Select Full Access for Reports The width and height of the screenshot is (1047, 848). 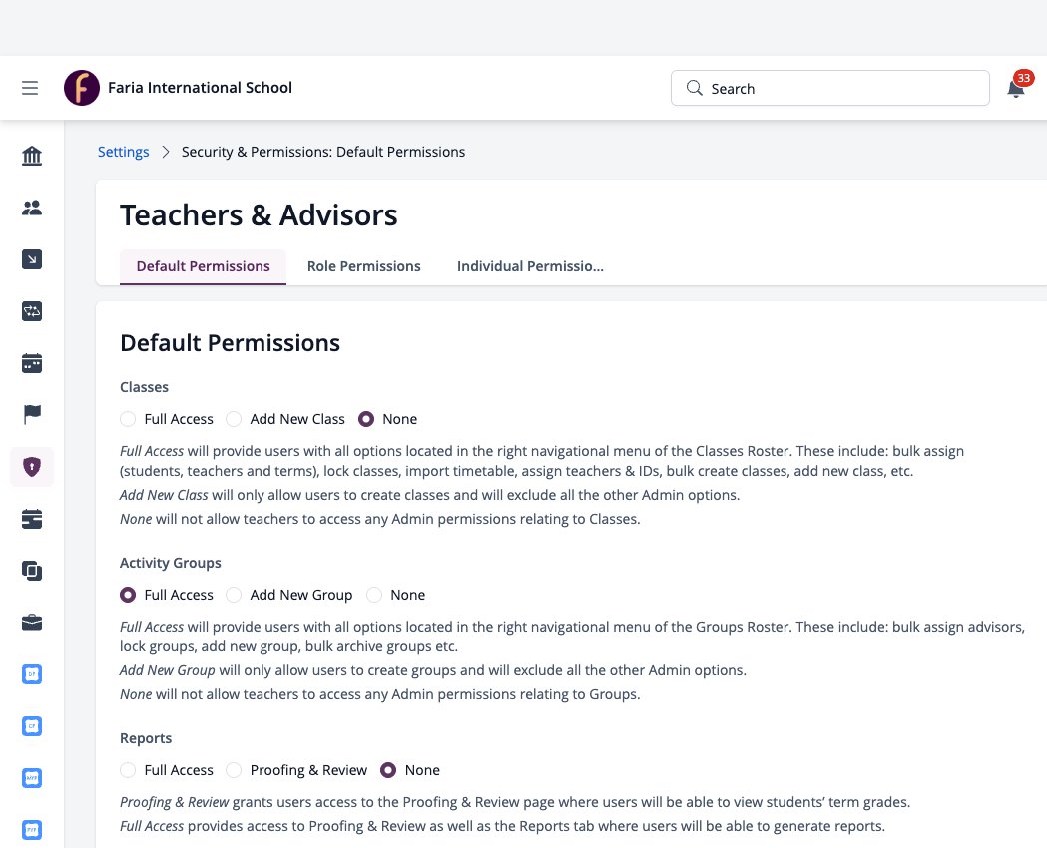pyautogui.click(x=128, y=770)
